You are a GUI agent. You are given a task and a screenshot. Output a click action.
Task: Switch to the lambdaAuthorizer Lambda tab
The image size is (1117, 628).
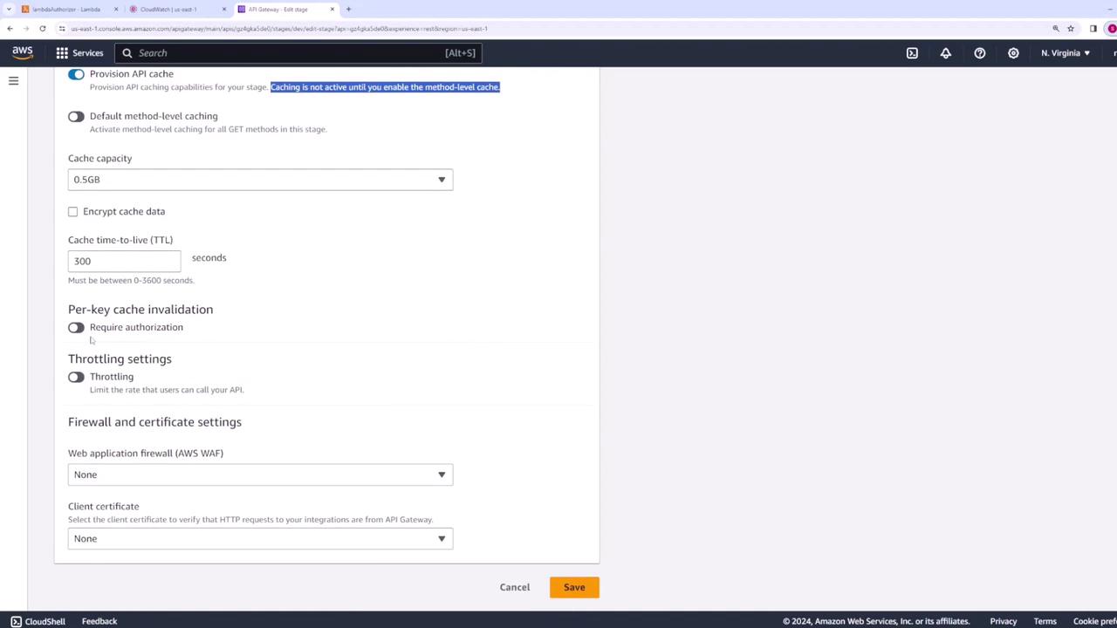[70, 9]
